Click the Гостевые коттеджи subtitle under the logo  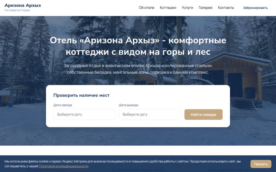pos(17,10)
